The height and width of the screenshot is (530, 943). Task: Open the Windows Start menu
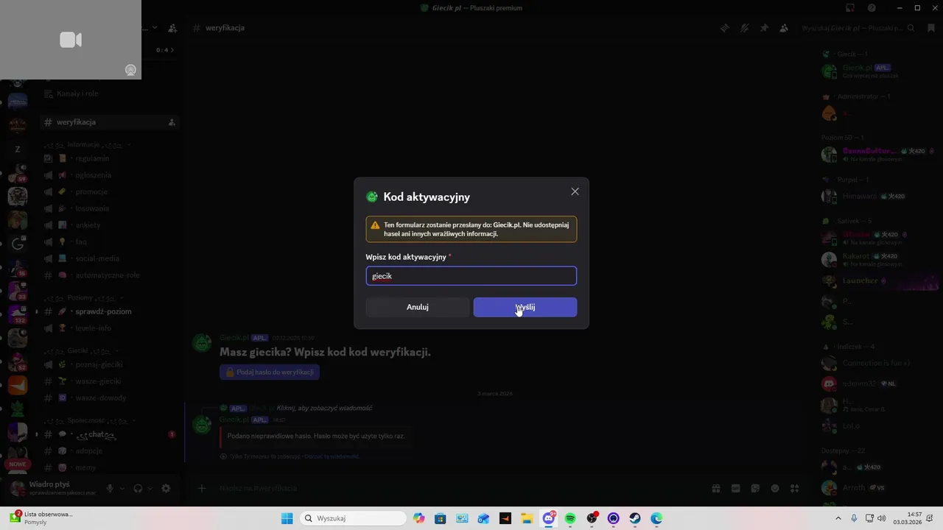(x=287, y=518)
